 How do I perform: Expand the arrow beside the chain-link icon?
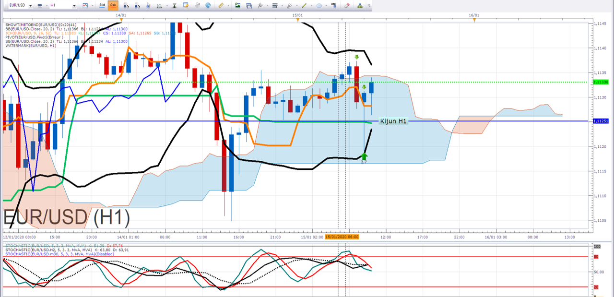[47, 5]
